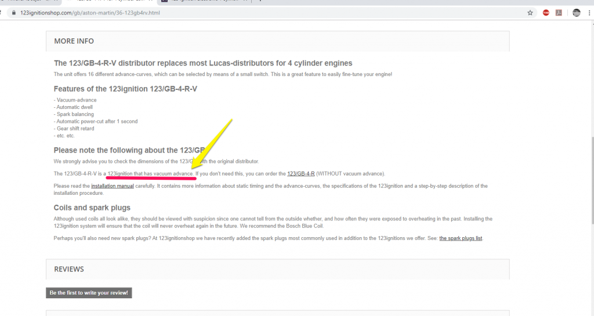594x316 pixels.
Task: Click the '- etc. etc.' line
Action: [x=64, y=136]
